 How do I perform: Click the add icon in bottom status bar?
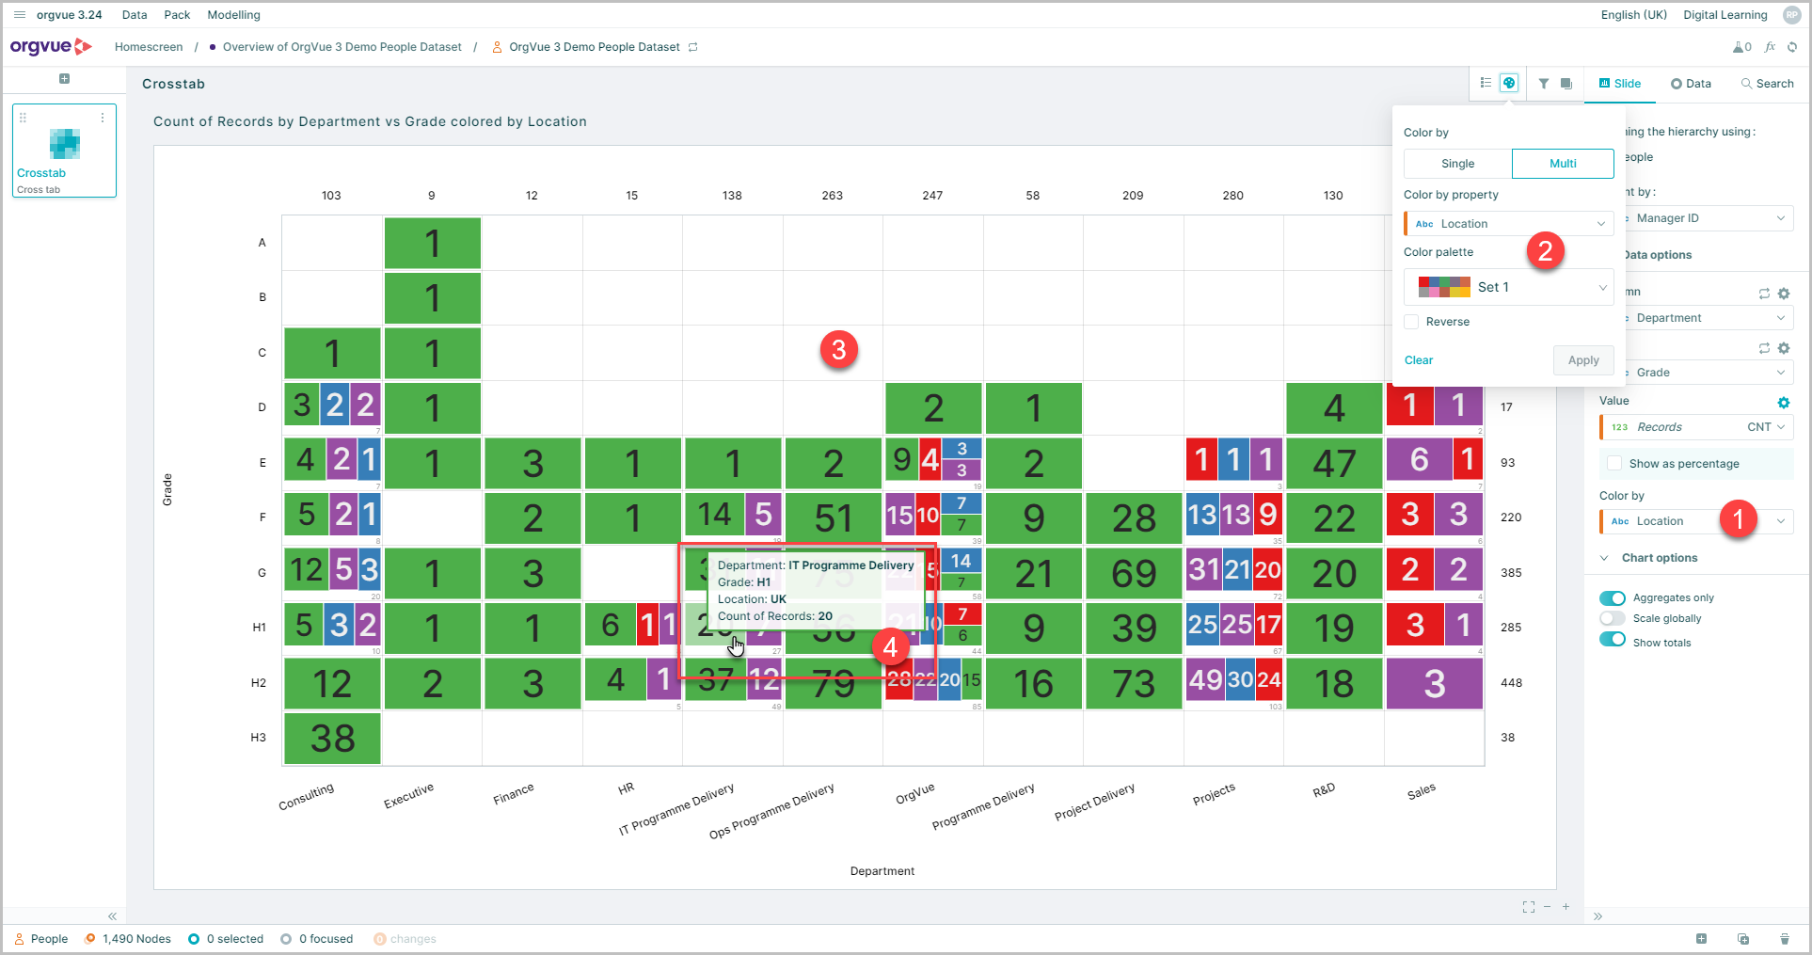pyautogui.click(x=1702, y=939)
